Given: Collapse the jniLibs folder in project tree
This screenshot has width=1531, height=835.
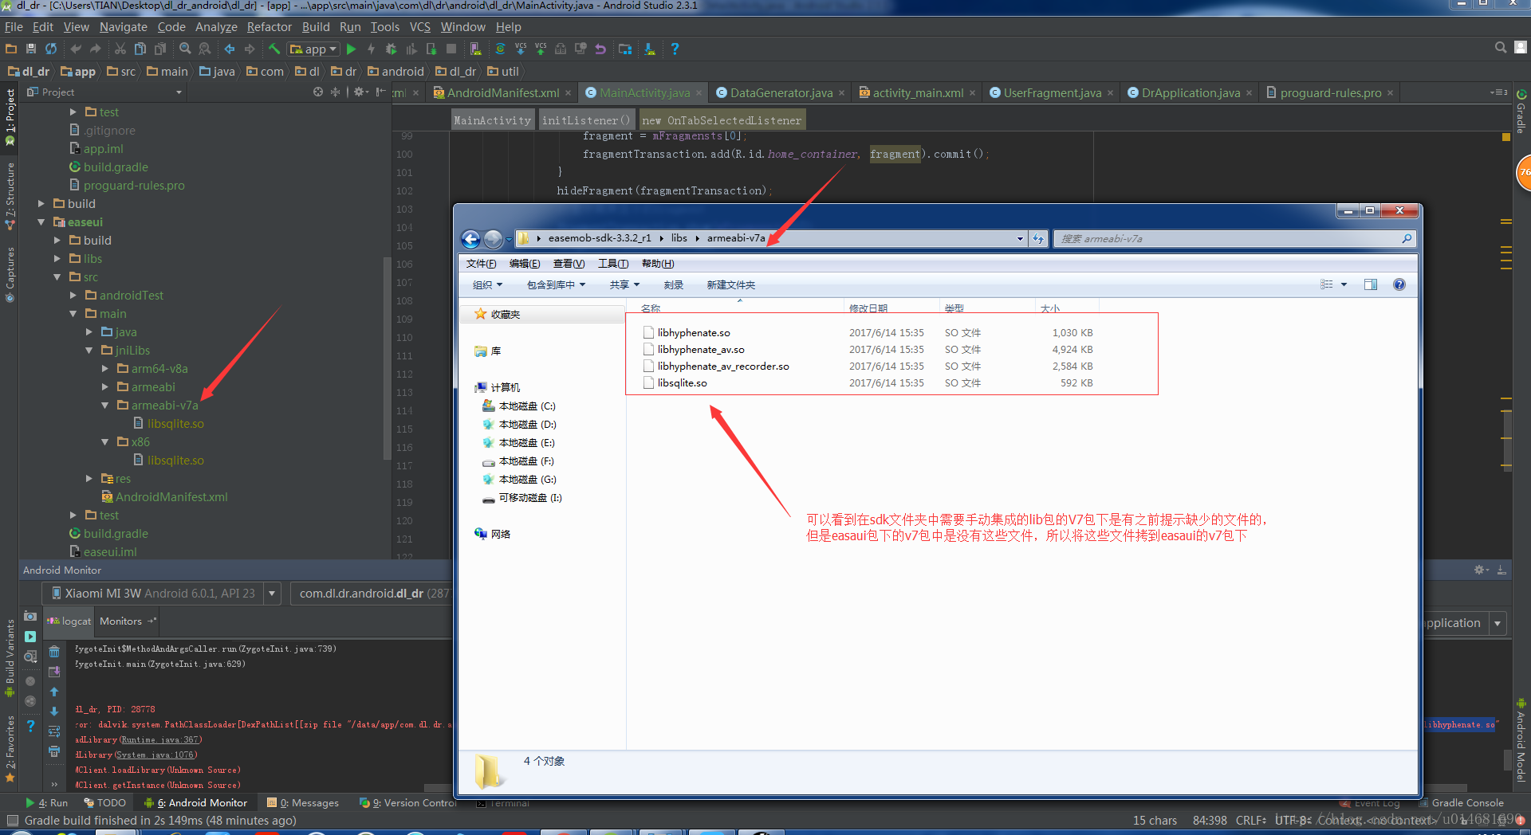Looking at the screenshot, I should coord(89,350).
